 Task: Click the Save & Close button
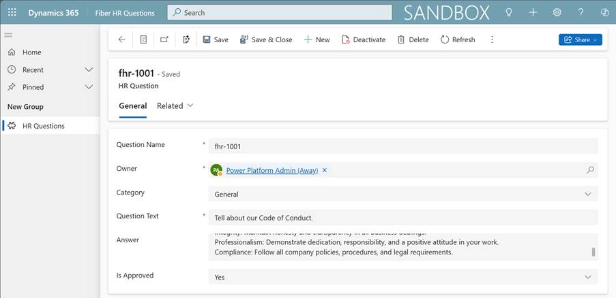tap(265, 39)
